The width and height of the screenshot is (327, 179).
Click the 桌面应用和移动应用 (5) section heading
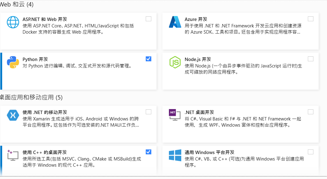click(x=31, y=97)
